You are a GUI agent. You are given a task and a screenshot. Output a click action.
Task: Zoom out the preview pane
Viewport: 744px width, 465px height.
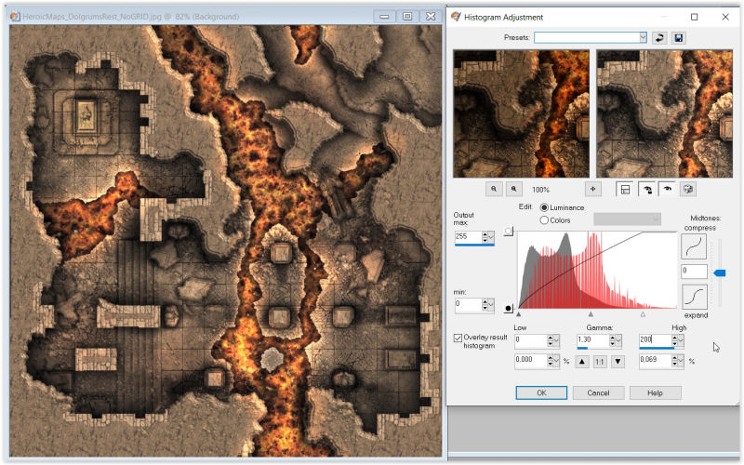tap(494, 189)
